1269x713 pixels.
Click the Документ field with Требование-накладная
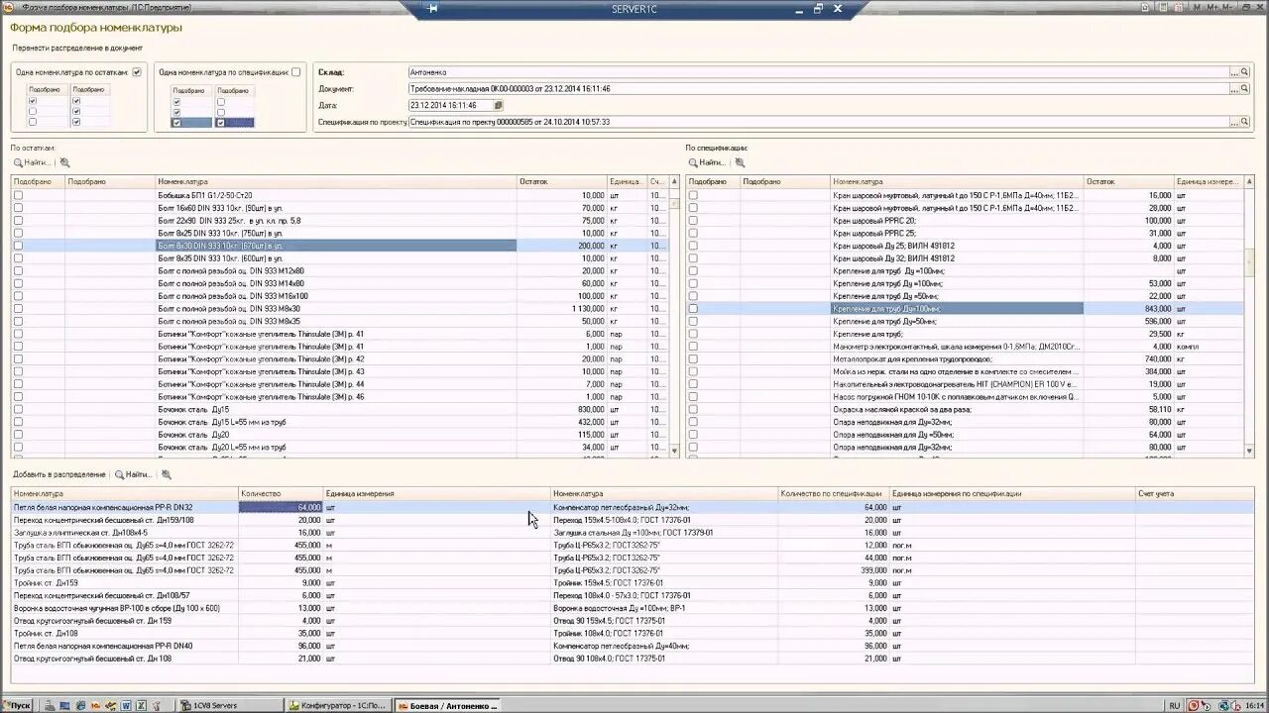click(818, 89)
